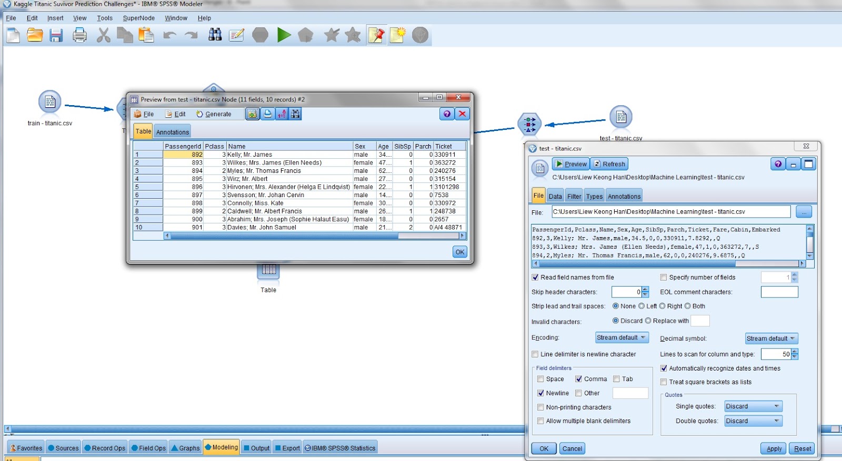Run the stream with the green play icon

pyautogui.click(x=284, y=35)
